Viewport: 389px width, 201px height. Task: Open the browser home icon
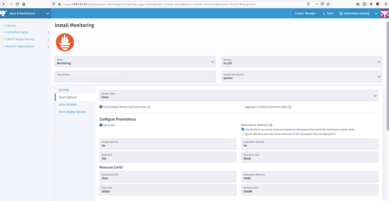[24, 4]
